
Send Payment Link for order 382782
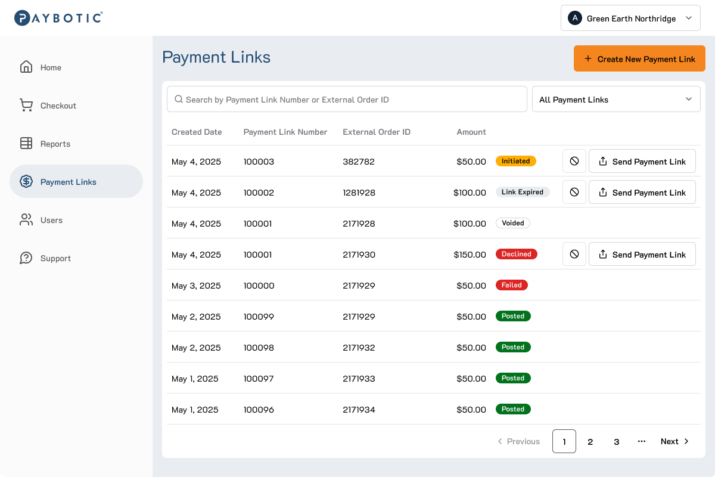coord(642,161)
